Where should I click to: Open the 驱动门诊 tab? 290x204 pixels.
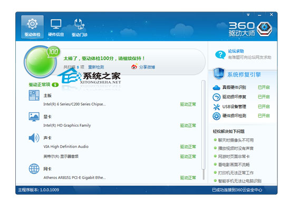tap(80, 27)
